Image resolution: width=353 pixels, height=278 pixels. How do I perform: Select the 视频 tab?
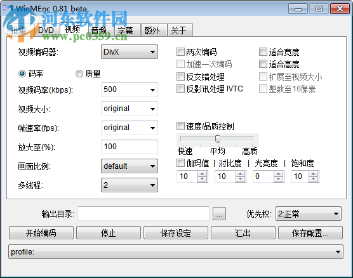(x=74, y=29)
